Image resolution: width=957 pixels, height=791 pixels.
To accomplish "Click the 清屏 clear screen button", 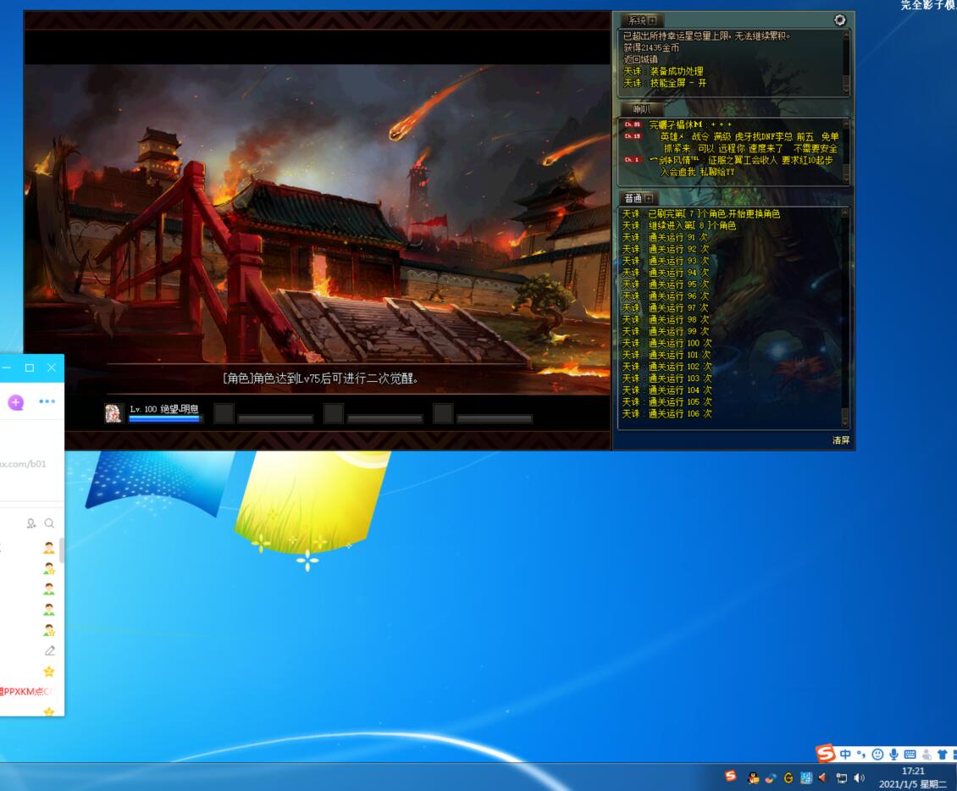I will tap(840, 440).
